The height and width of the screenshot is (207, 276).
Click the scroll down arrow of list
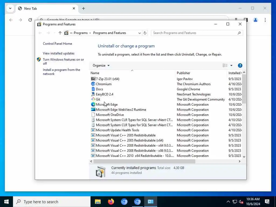pyautogui.click(x=244, y=157)
